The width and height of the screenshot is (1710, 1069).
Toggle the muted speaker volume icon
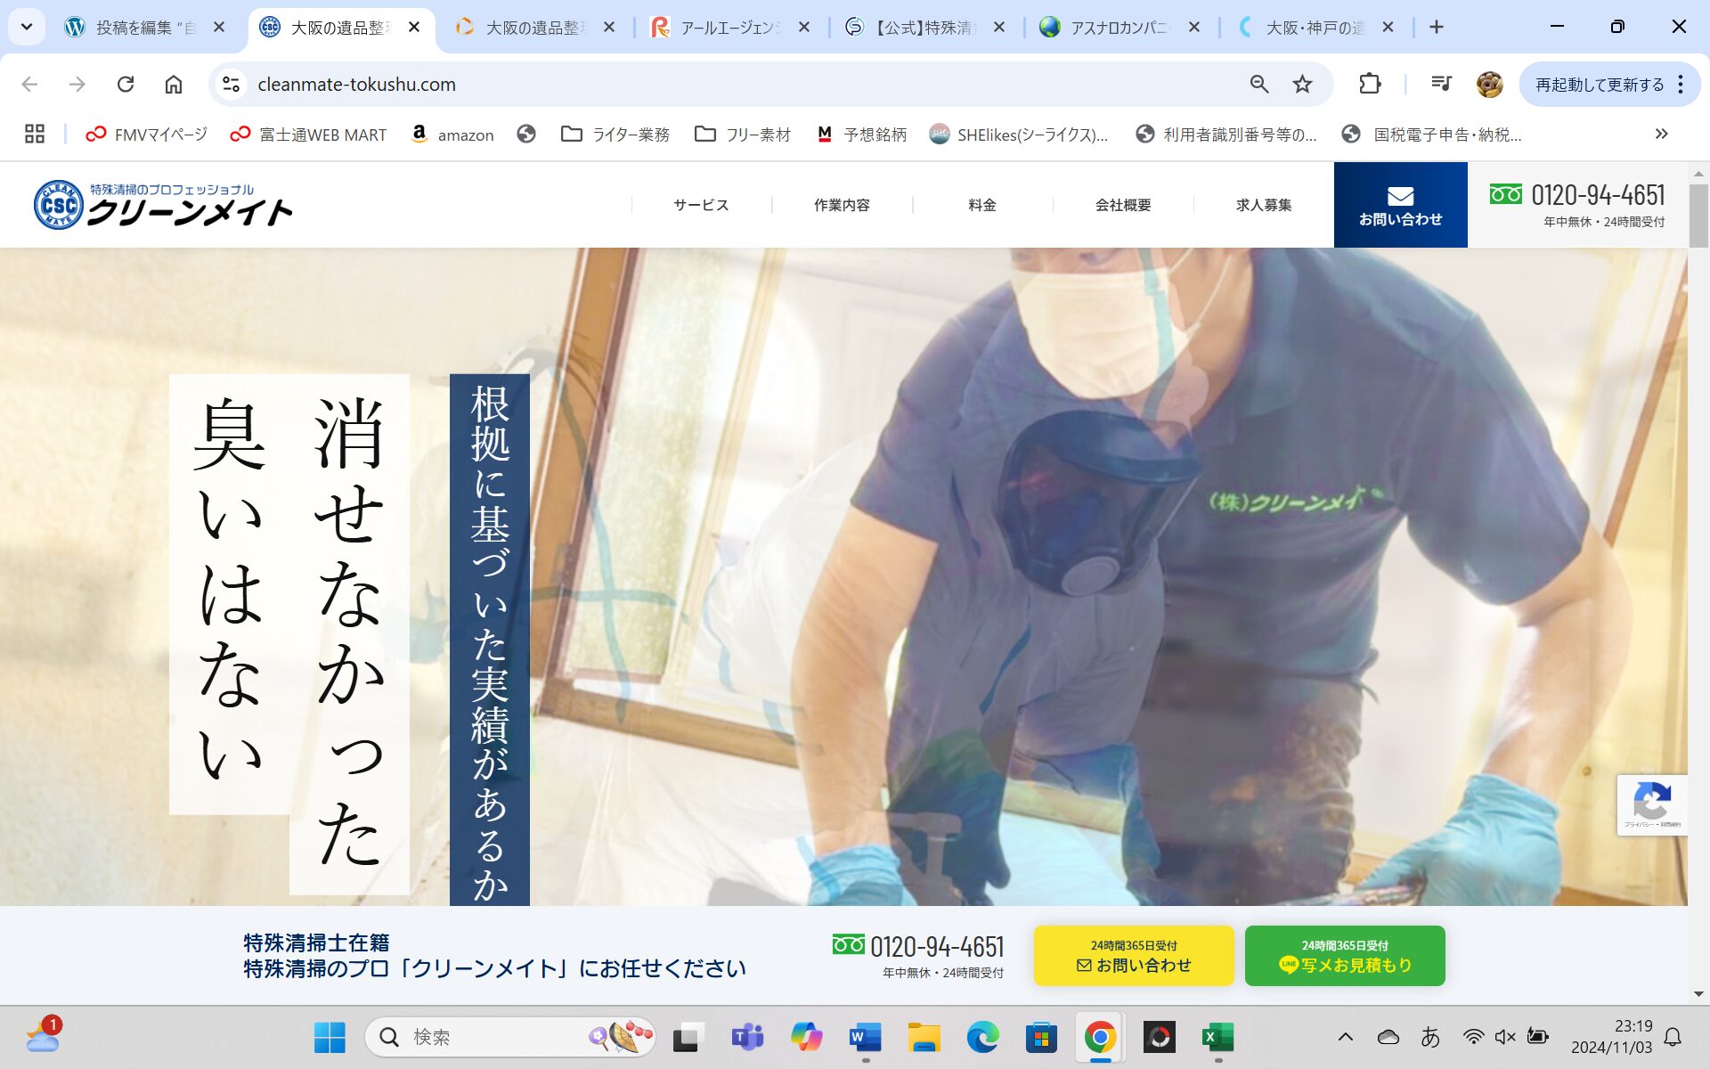pyautogui.click(x=1505, y=1037)
